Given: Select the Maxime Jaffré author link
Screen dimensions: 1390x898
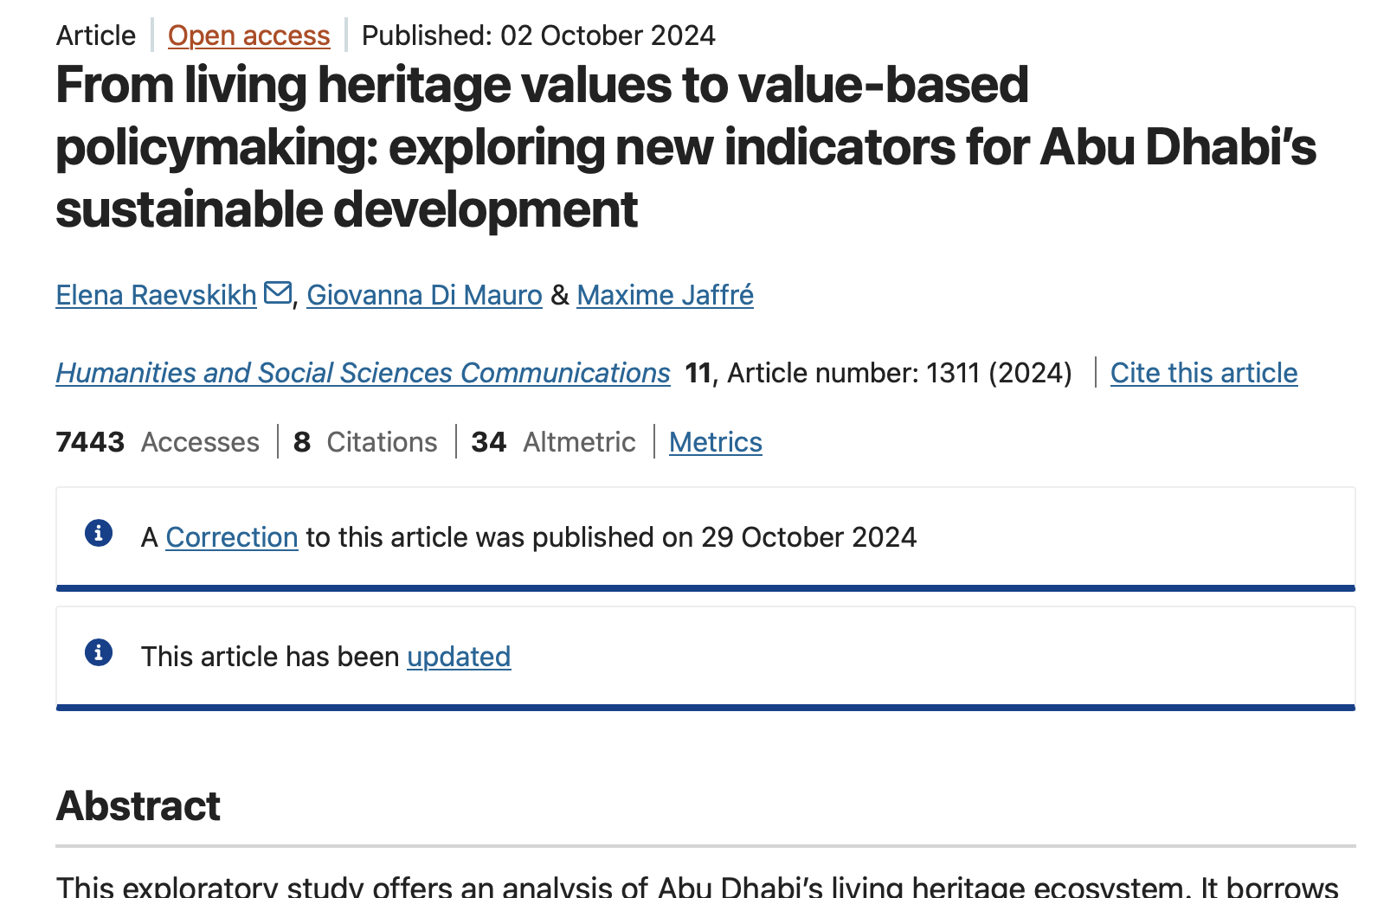Looking at the screenshot, I should [665, 295].
